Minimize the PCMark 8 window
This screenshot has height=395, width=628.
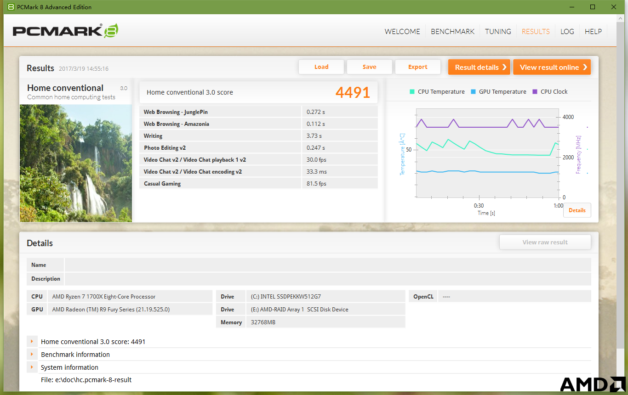point(572,7)
